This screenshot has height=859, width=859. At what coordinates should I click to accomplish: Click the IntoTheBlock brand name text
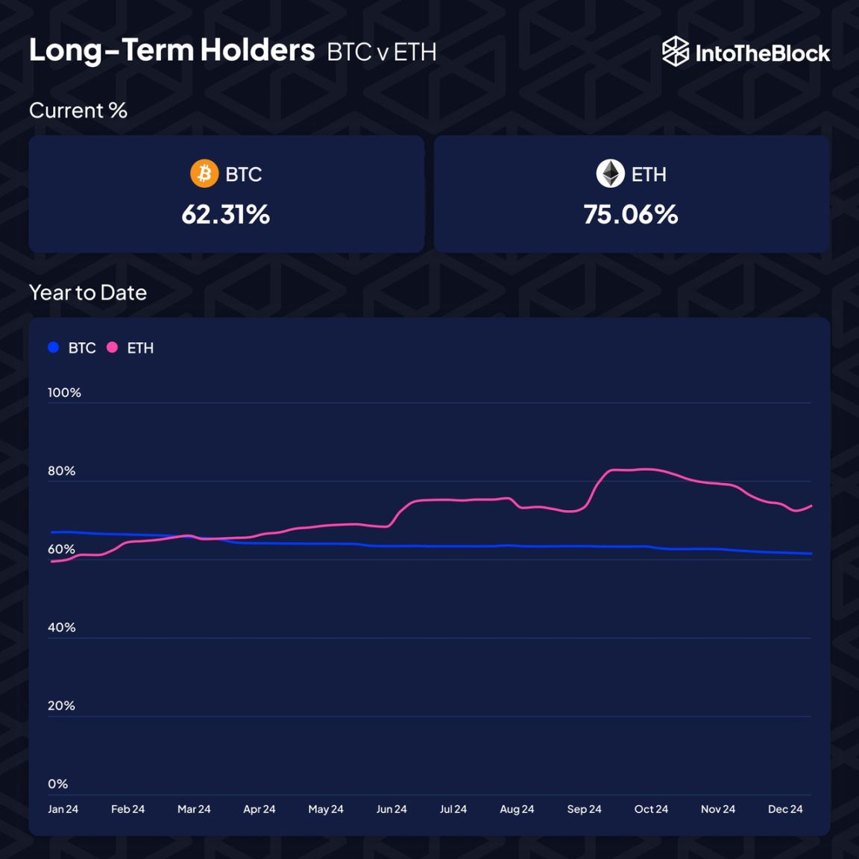coord(762,53)
